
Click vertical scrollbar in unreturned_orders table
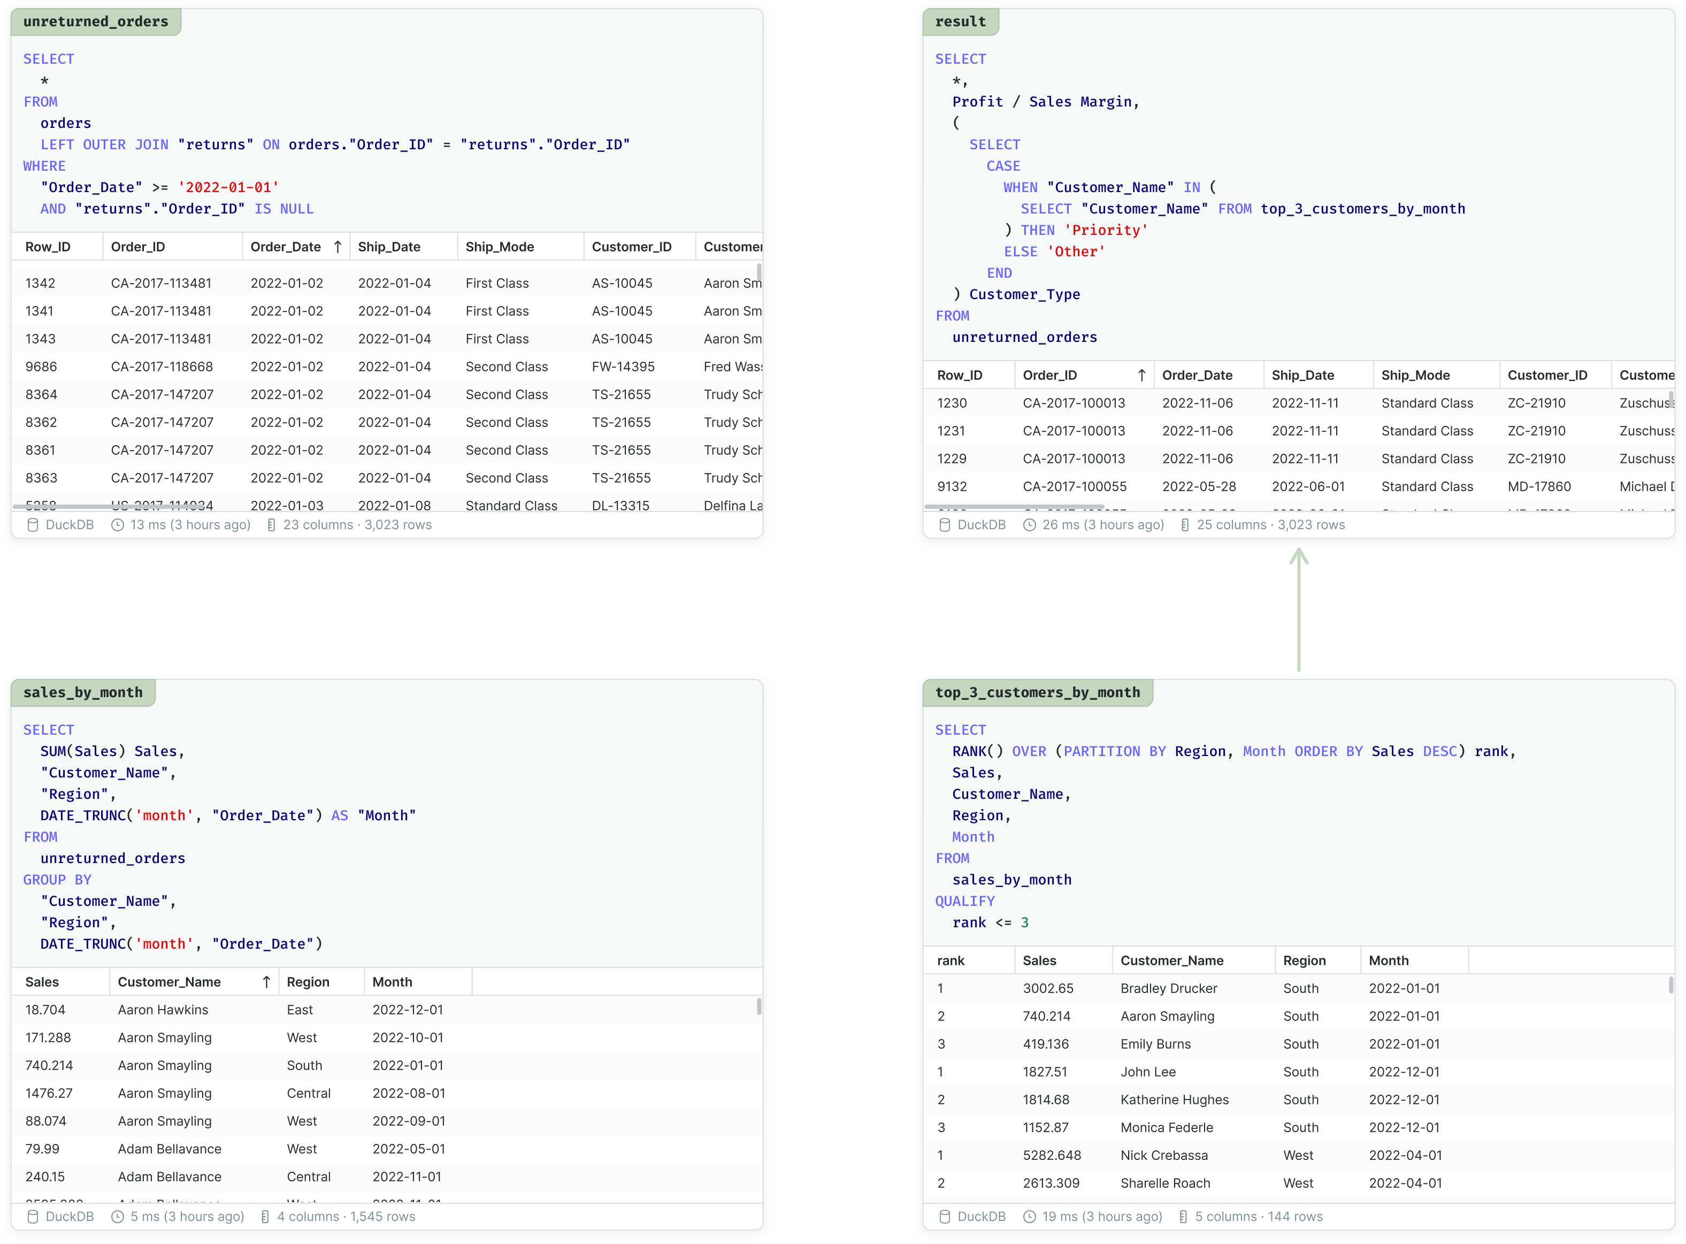[758, 272]
